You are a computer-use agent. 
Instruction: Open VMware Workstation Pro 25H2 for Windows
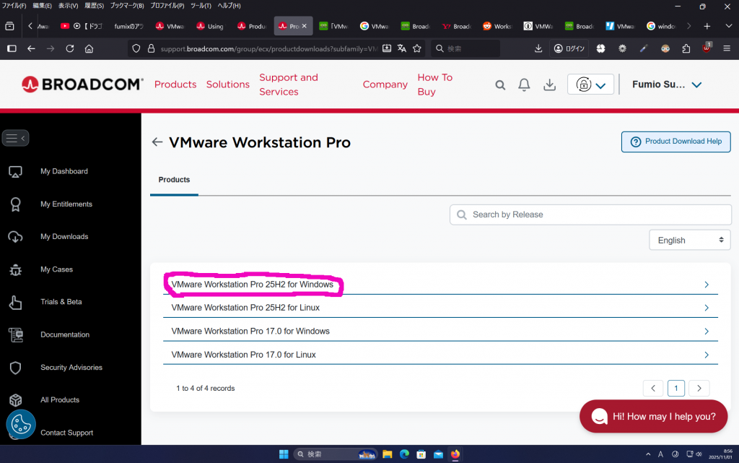(x=253, y=285)
